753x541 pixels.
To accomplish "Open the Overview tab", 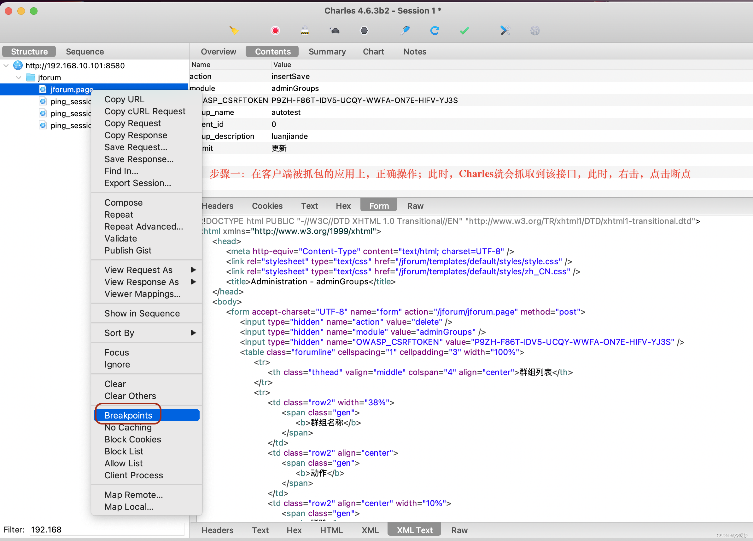I will [219, 51].
